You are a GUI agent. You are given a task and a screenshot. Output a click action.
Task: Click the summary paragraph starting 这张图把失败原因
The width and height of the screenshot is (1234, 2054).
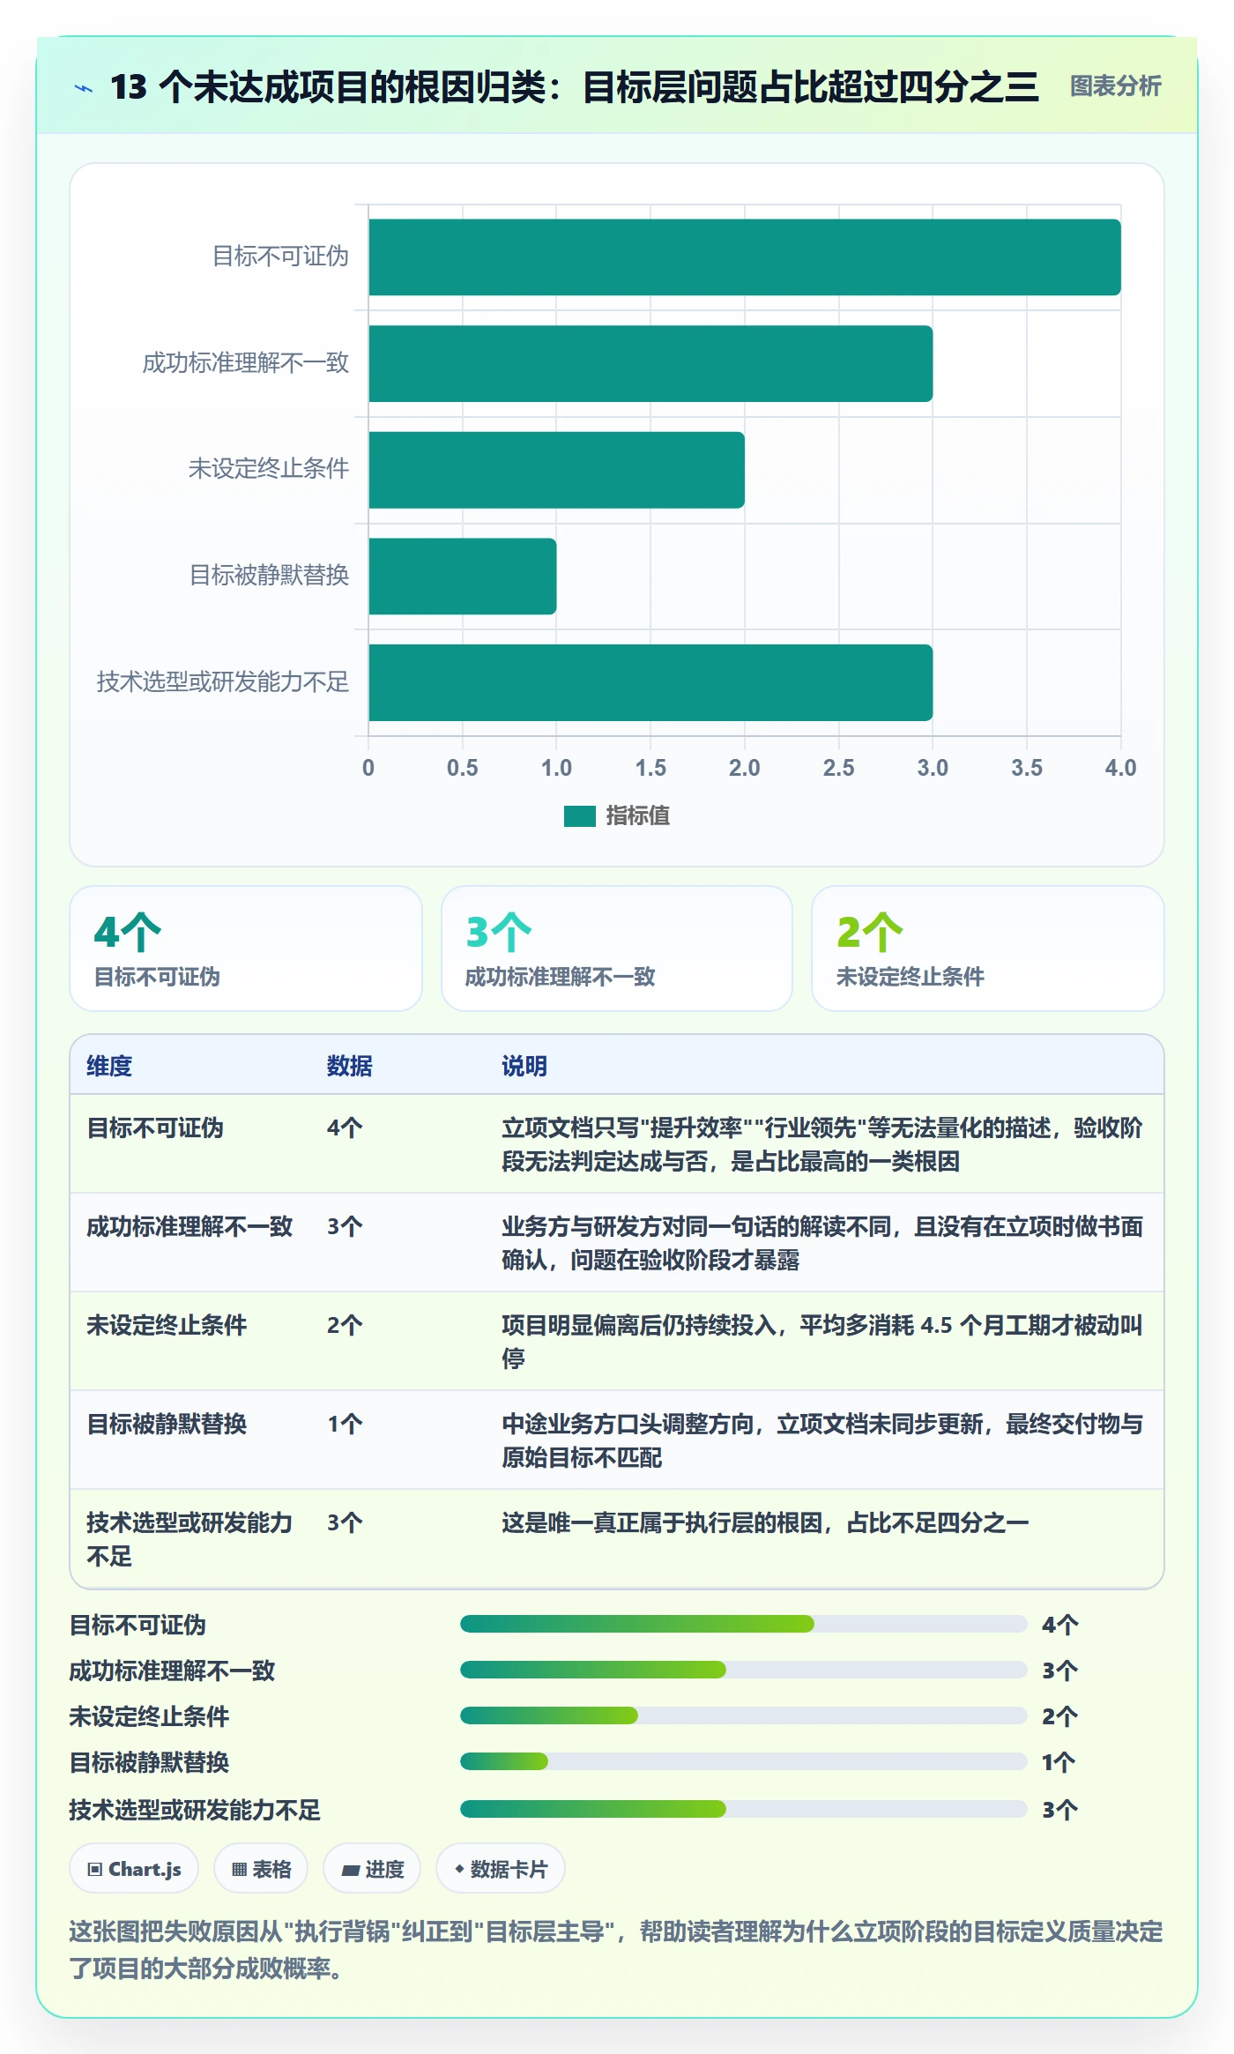[x=616, y=1950]
